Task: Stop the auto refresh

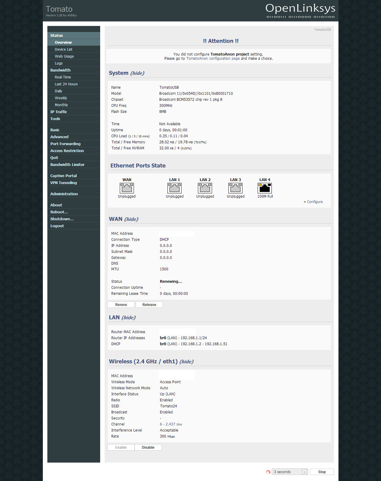Action: 322,472
